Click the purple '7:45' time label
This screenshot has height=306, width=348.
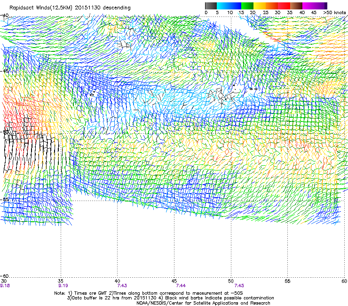[239, 286]
